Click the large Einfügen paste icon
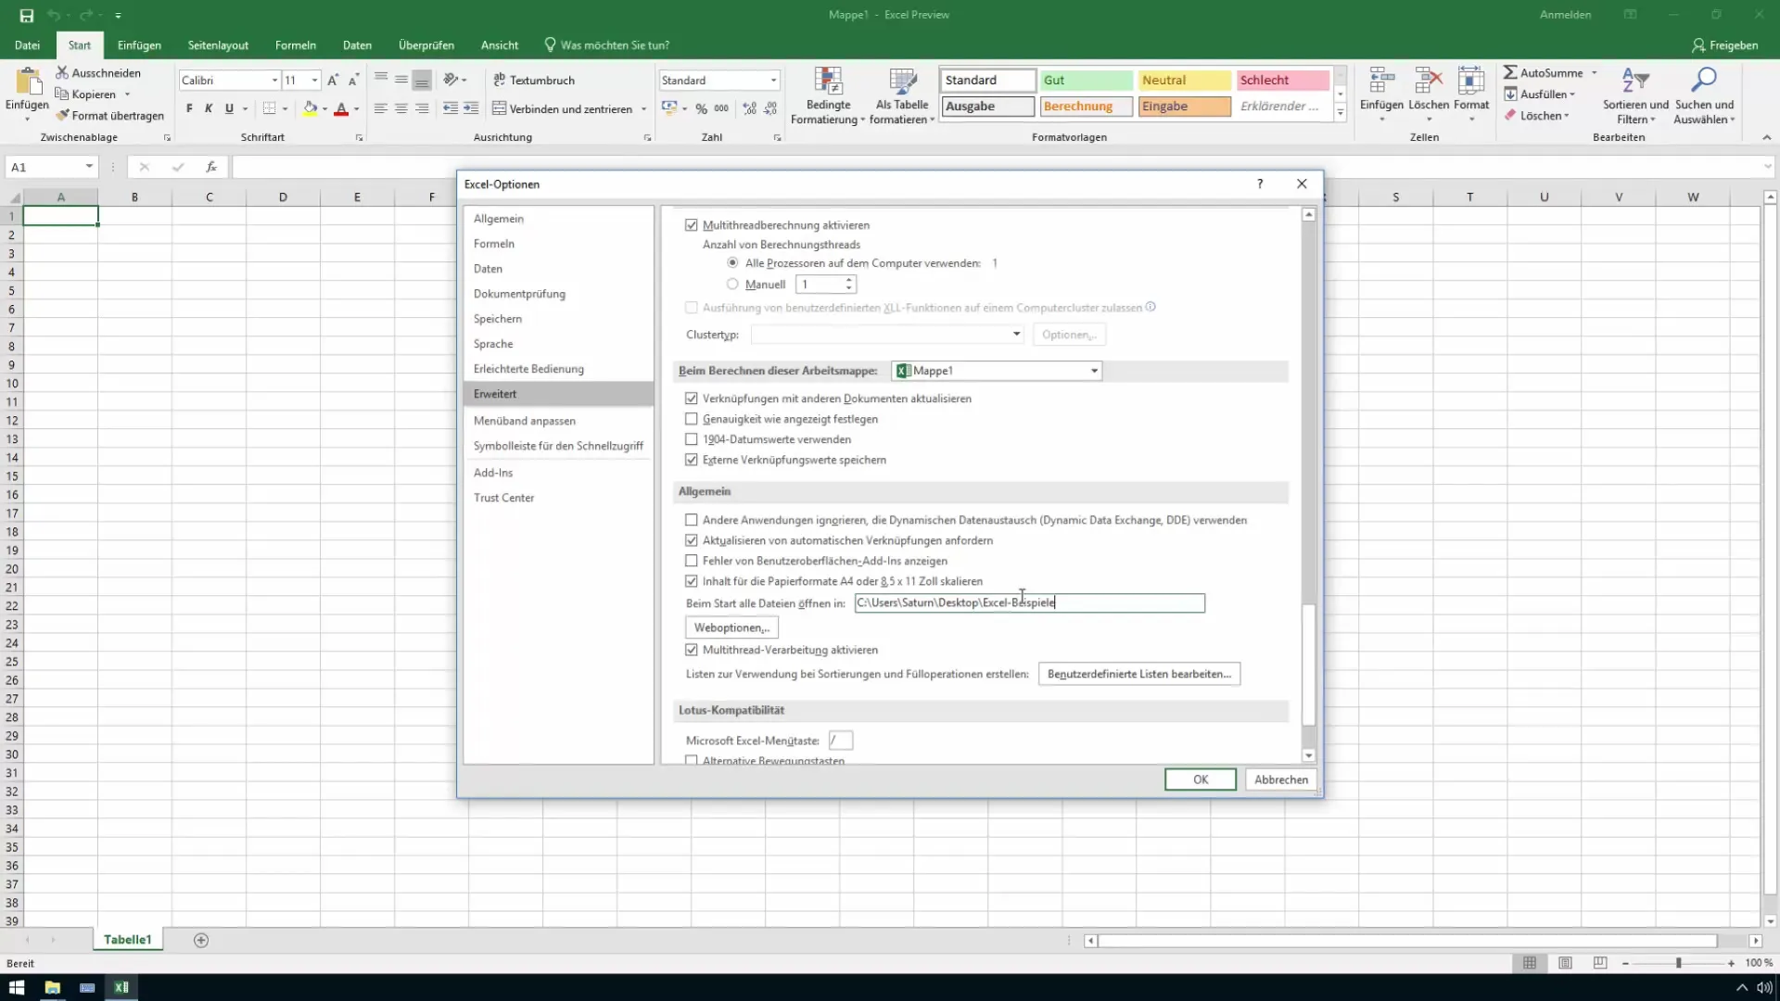This screenshot has height=1001, width=1780. [x=27, y=82]
